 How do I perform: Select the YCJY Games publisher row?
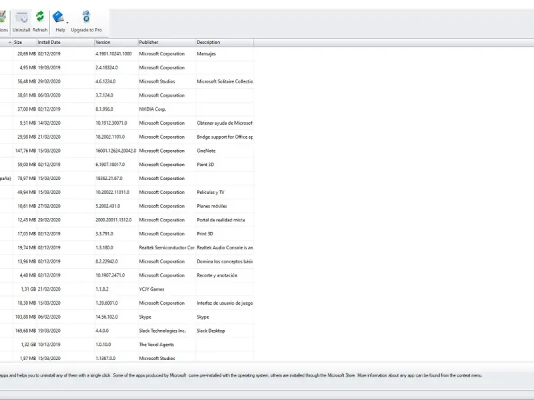click(127, 289)
